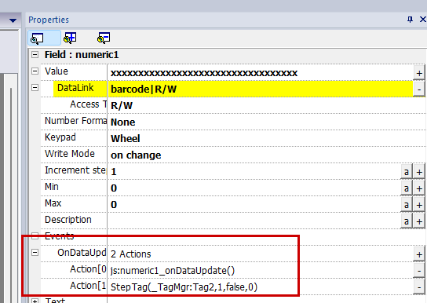The image size is (427, 303).
Task: Open the dropdown arrow left of Properties
Action: click(x=13, y=20)
